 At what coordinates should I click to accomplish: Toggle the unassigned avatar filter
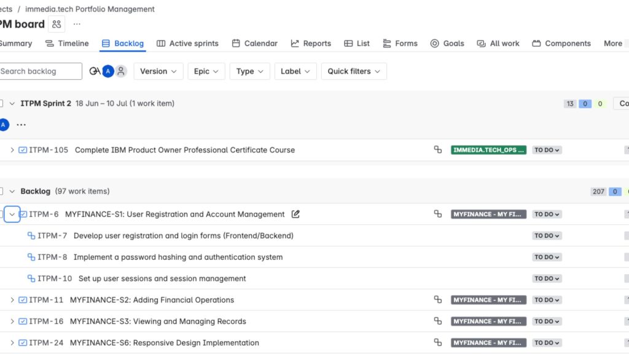coord(121,71)
